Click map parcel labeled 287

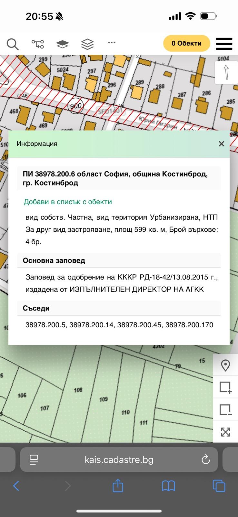tap(182, 95)
